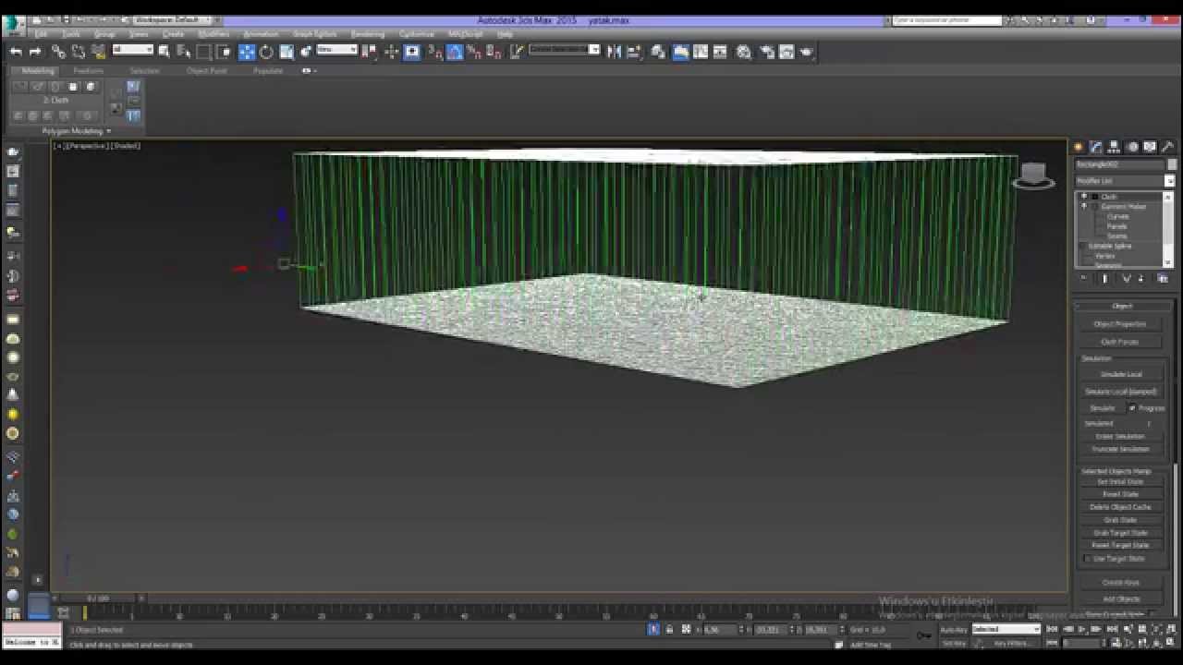Open the Utilities command panel tab
Image resolution: width=1183 pixels, height=665 pixels.
[1168, 147]
